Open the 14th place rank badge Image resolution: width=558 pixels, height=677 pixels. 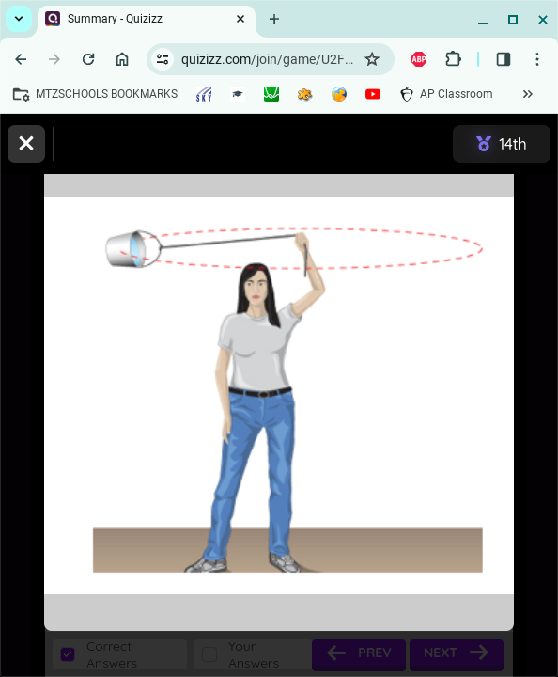click(502, 144)
